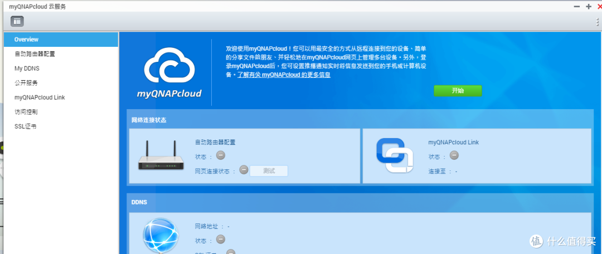Viewport: 602px width, 254px height.
Task: Open the vertical three-dot more menu
Action: coord(598,22)
